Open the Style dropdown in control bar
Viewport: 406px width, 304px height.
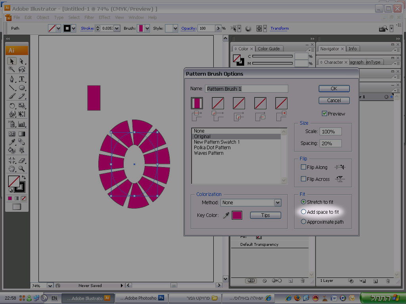(175, 28)
